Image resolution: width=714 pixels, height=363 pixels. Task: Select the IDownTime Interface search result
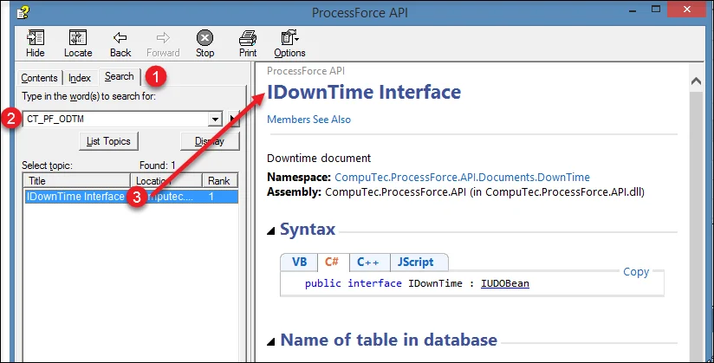point(75,197)
